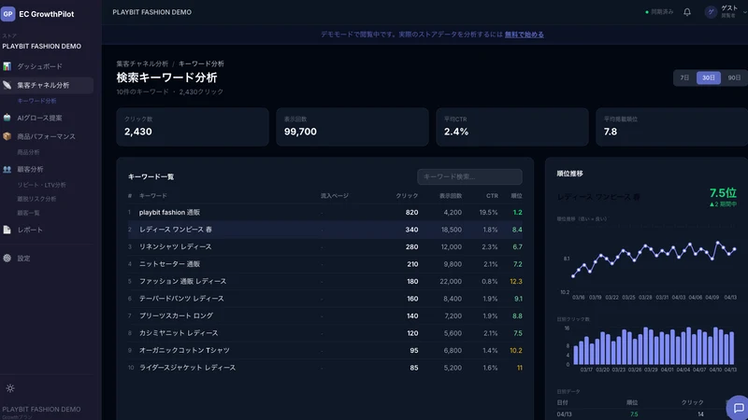Open the キーワード分析 sidebar sub-item
The width and height of the screenshot is (748, 420).
(36, 101)
